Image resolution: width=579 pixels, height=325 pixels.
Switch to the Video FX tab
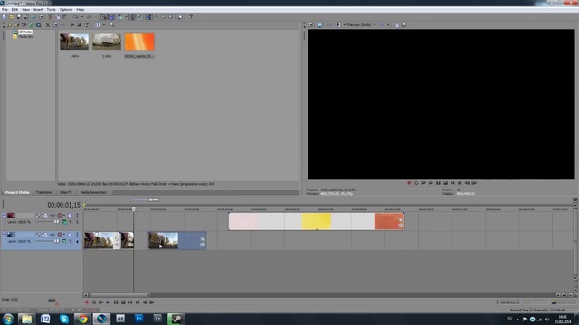66,192
